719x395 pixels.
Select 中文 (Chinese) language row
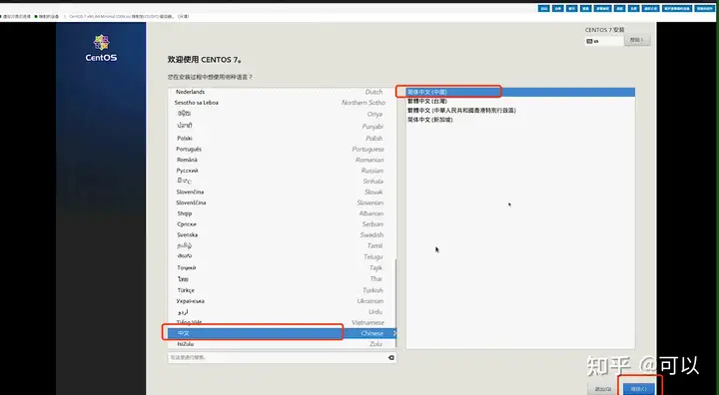(x=281, y=333)
